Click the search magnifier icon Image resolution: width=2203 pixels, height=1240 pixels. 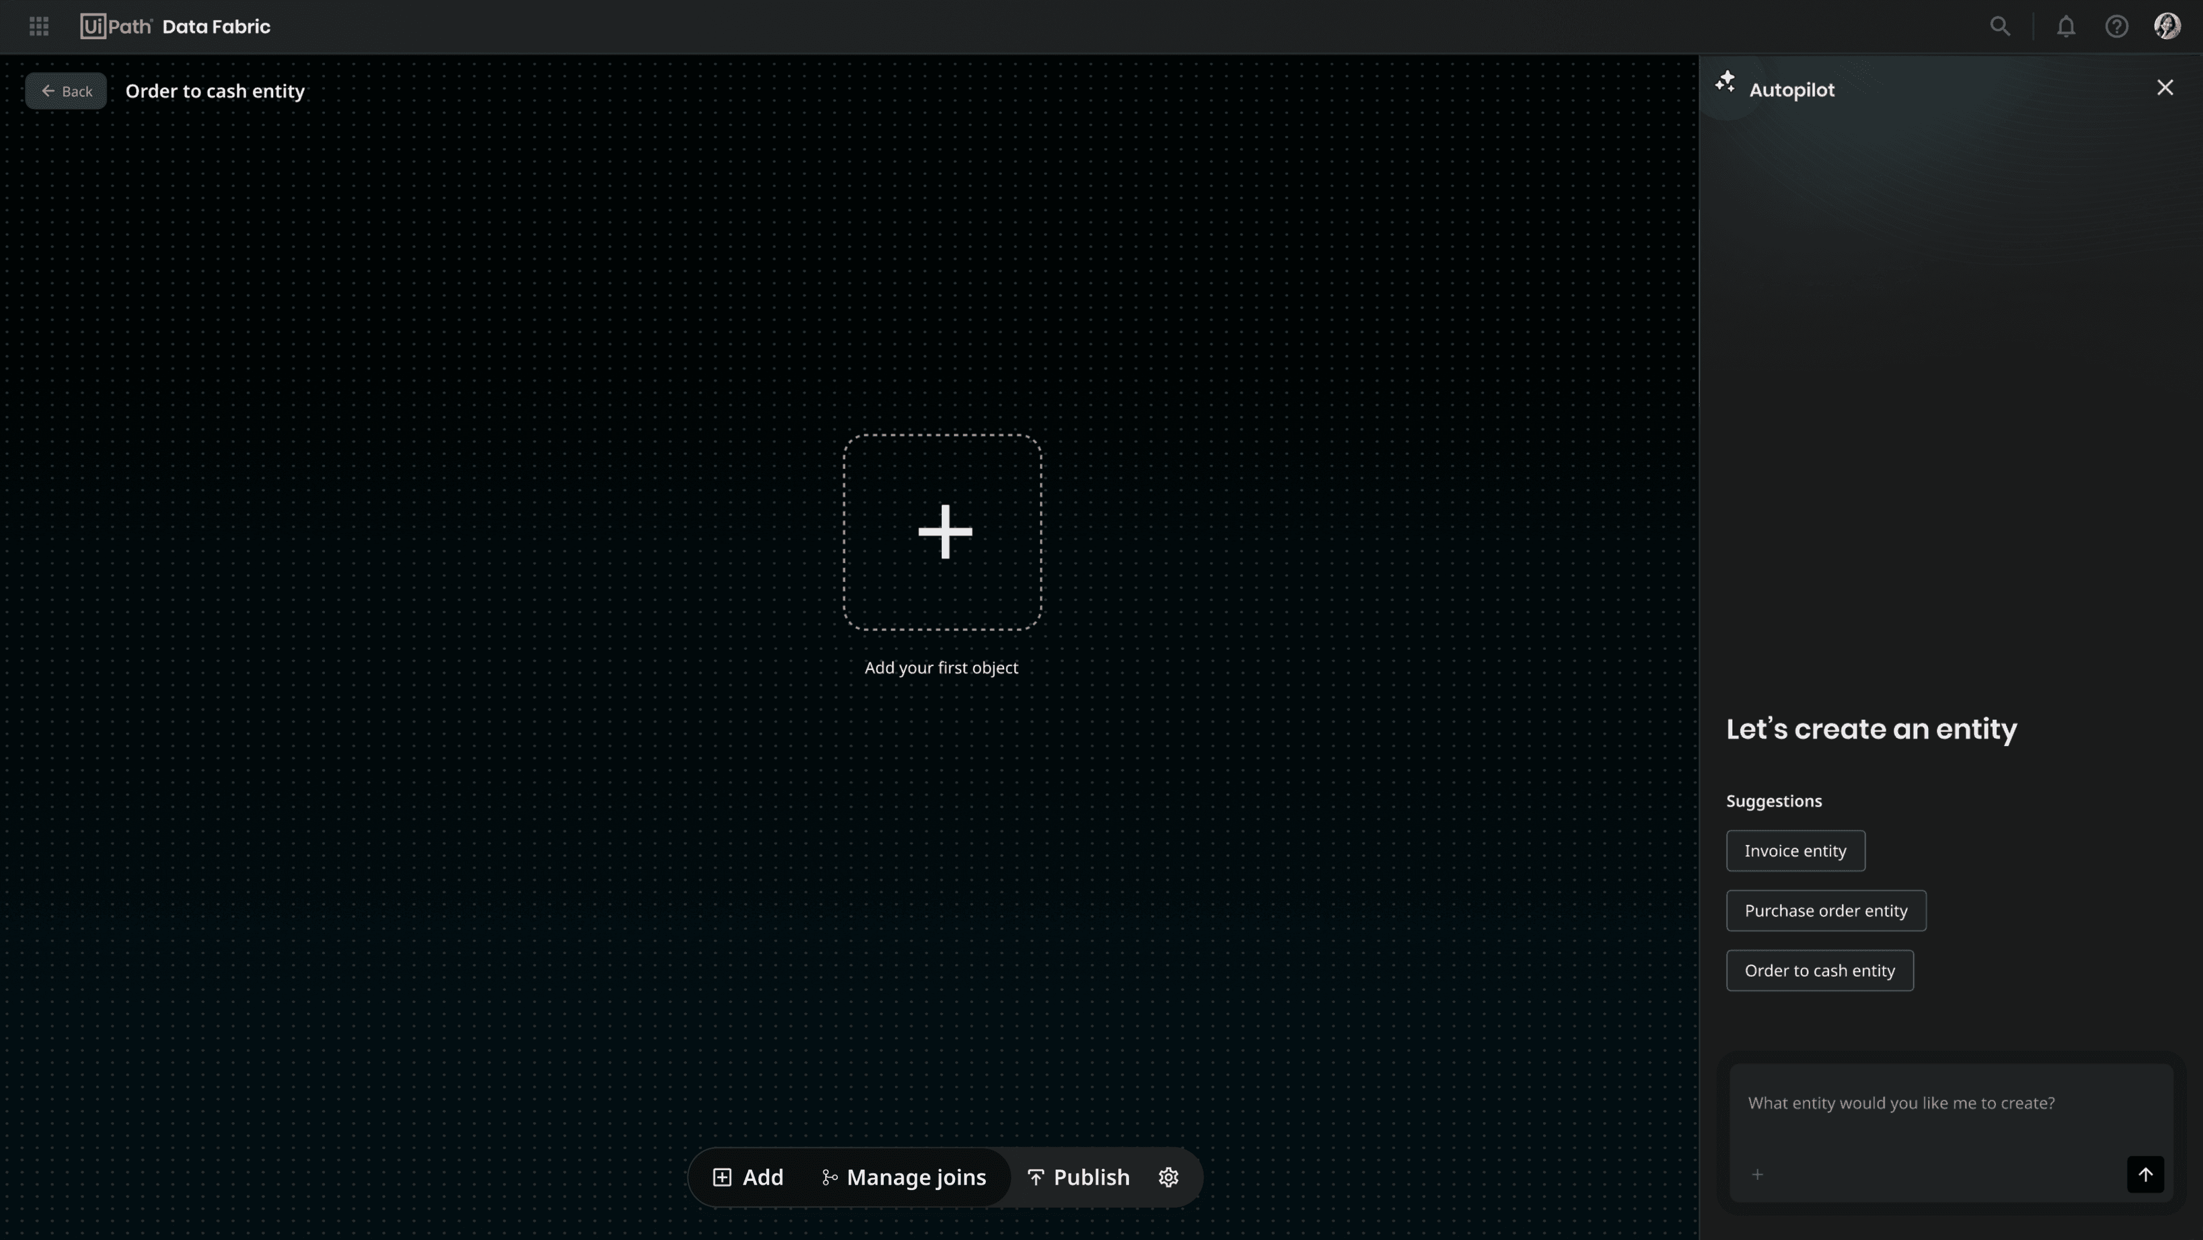(2000, 26)
